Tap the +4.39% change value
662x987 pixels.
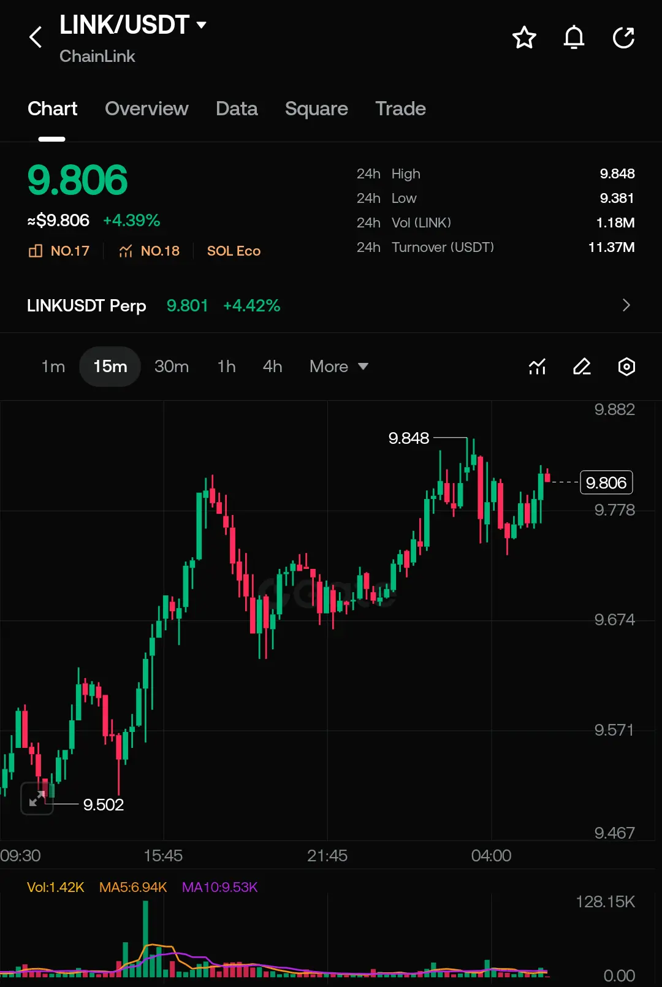click(x=131, y=220)
